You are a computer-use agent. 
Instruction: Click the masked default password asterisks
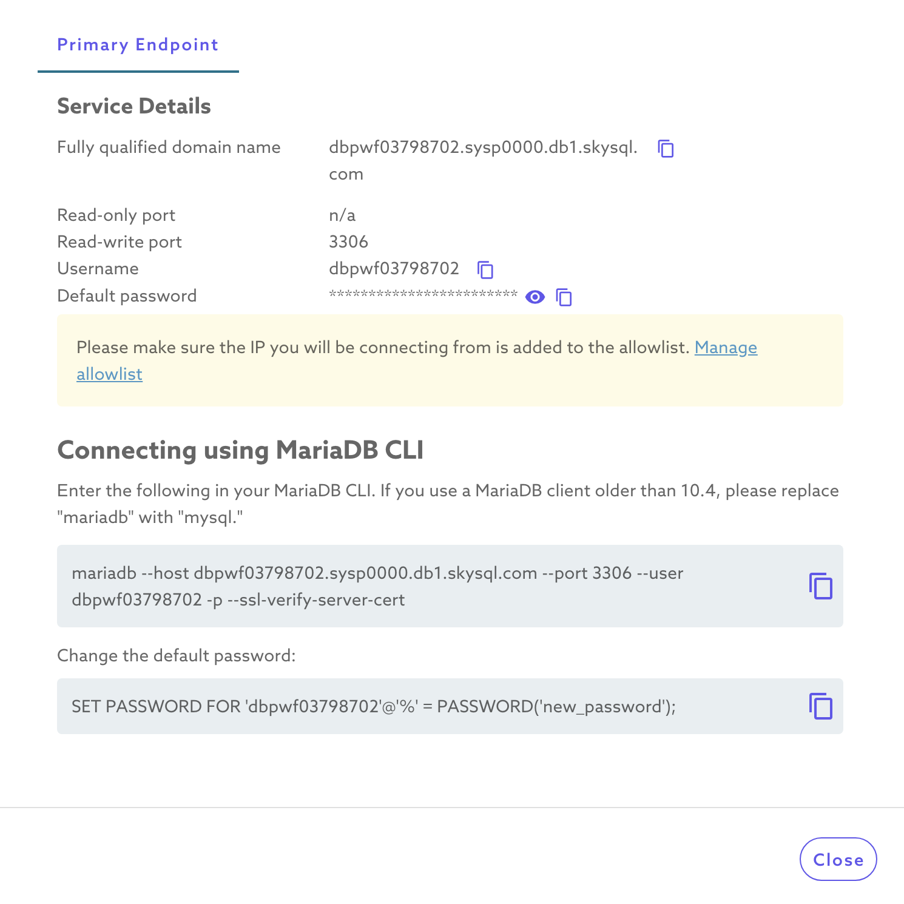pos(423,295)
